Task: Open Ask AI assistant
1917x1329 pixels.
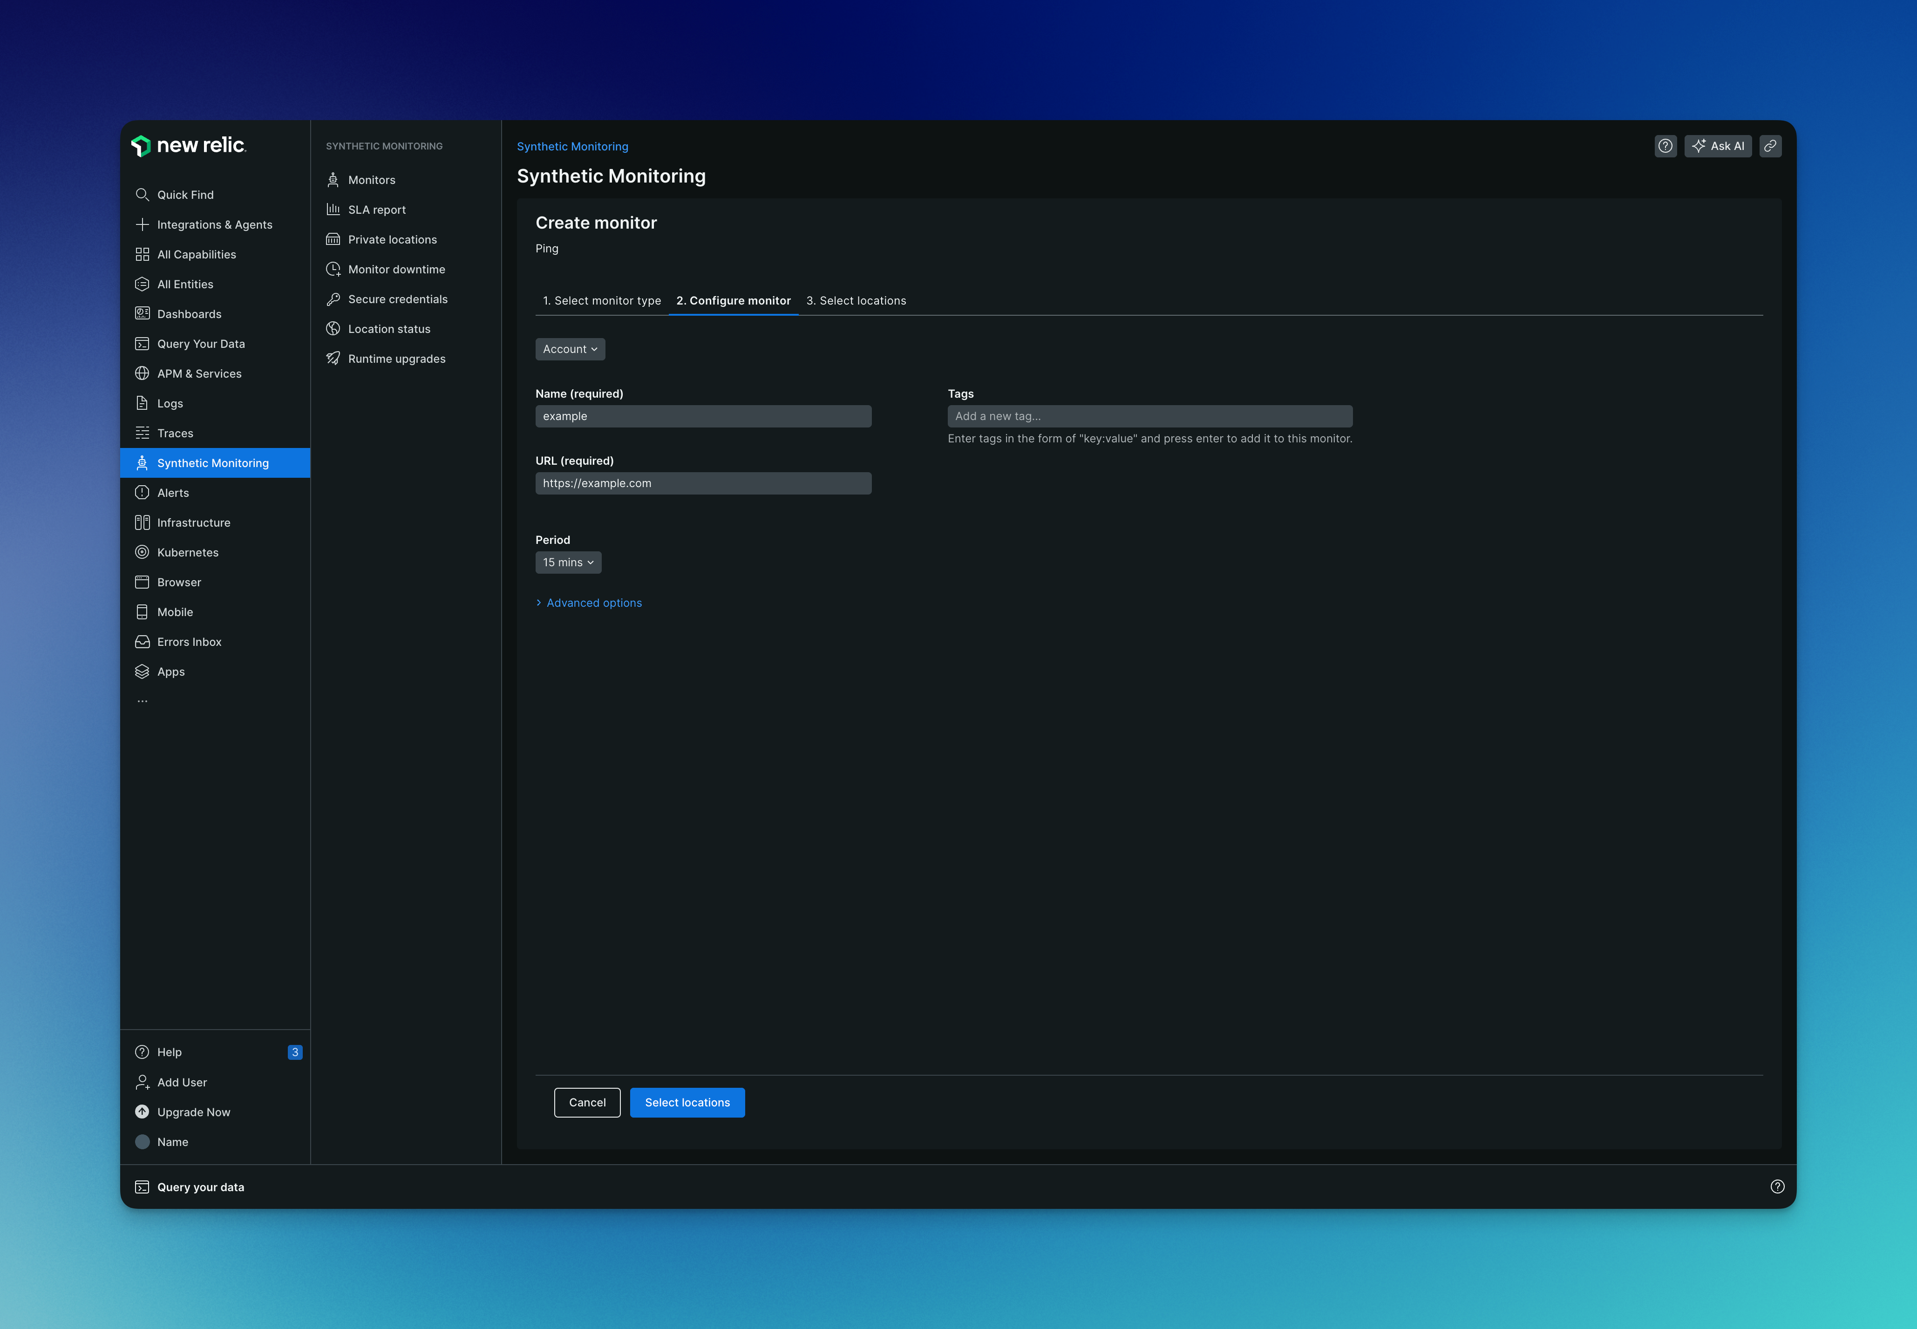Action: (1718, 146)
